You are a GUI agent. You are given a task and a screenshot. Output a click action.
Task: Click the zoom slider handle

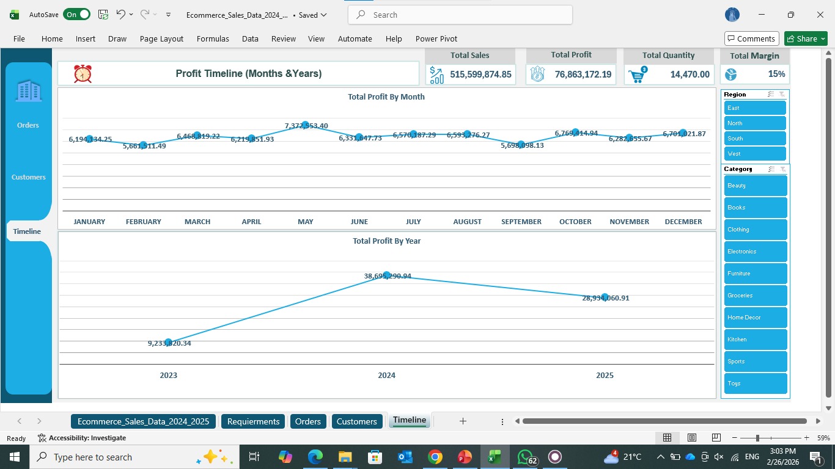(757, 438)
